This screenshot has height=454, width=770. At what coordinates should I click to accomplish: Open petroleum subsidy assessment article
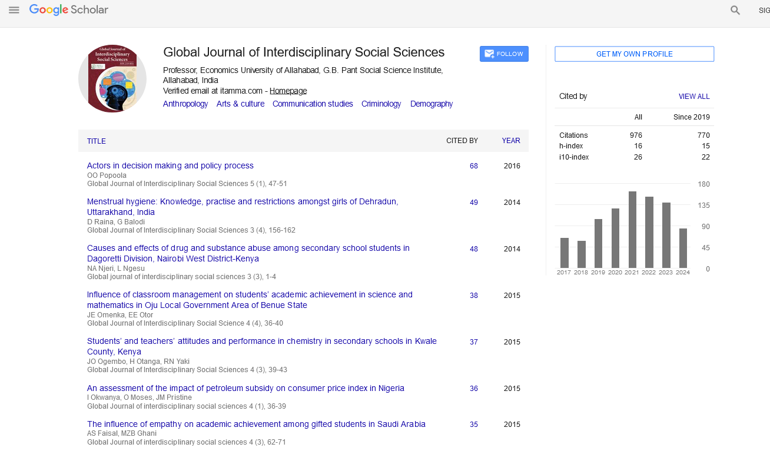[x=245, y=388]
